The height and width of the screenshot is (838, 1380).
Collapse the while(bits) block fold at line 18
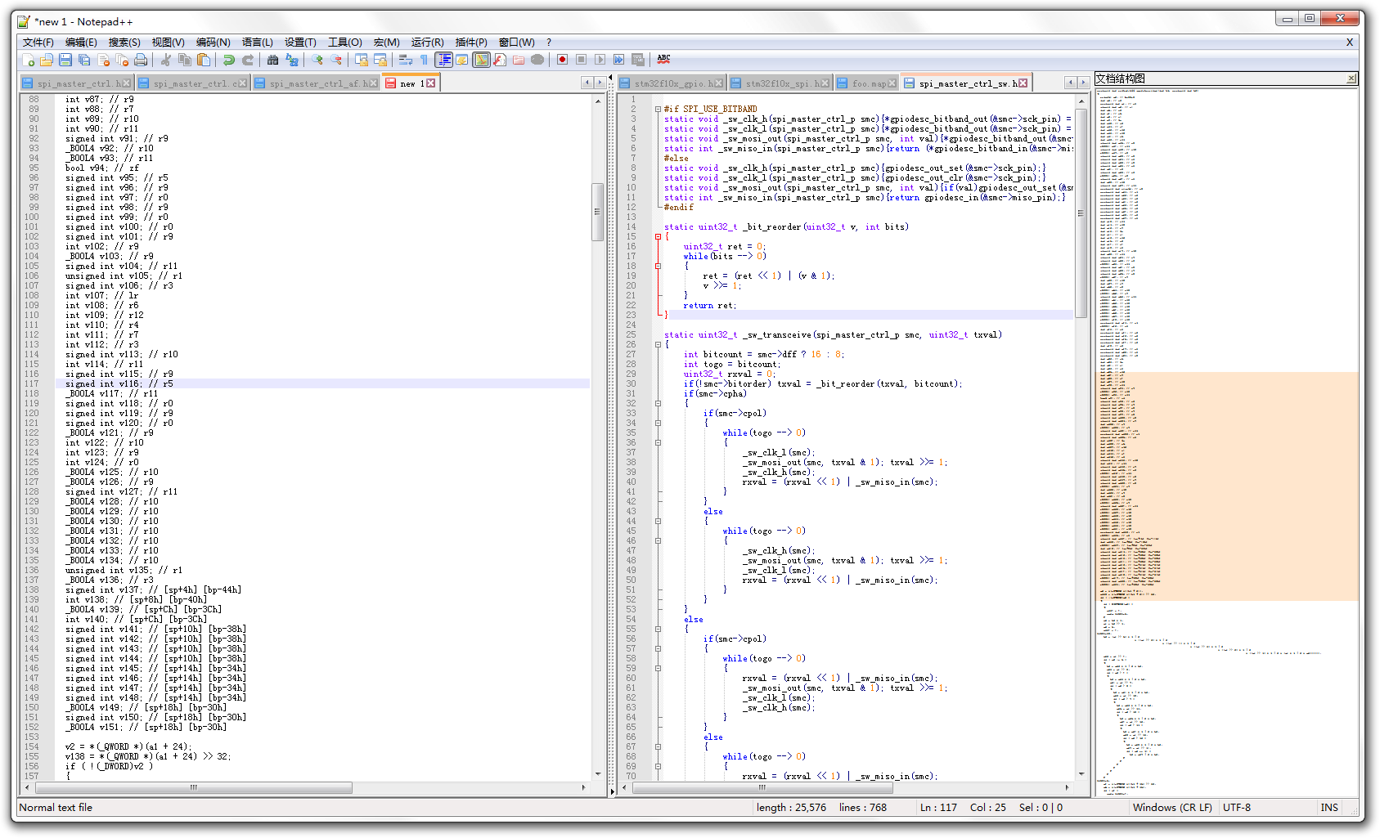point(658,266)
